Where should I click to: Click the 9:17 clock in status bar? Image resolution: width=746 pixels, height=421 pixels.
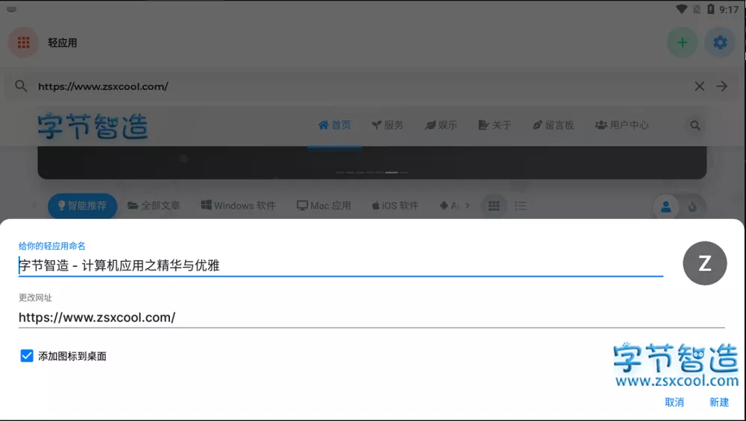729,10
